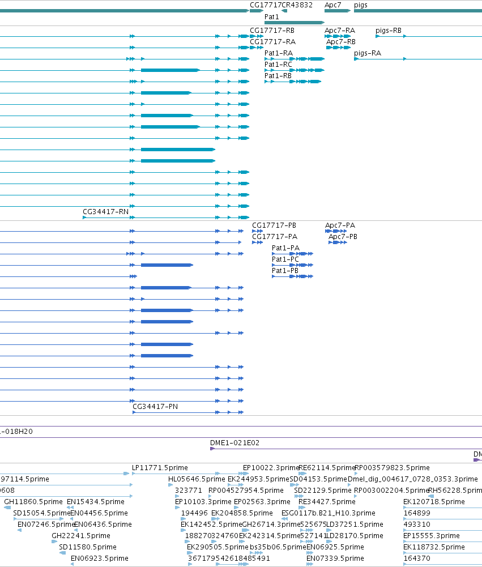Select the SD11580.5prime label

click(x=88, y=547)
